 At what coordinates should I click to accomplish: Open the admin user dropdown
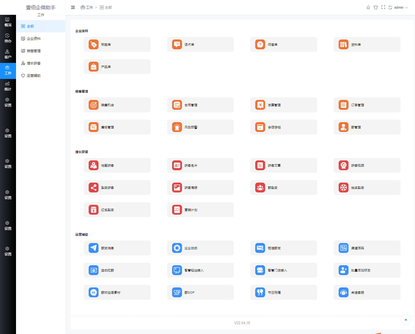tap(401, 7)
